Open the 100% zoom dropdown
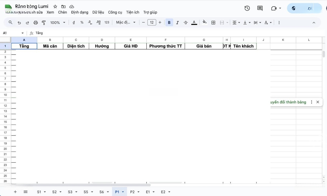The image size is (327, 196). click(x=58, y=22)
